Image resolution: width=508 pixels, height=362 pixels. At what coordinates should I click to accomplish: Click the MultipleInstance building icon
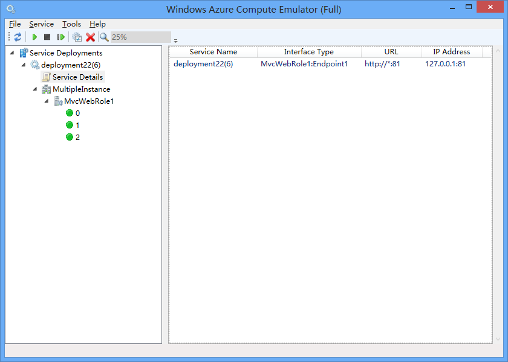point(47,89)
